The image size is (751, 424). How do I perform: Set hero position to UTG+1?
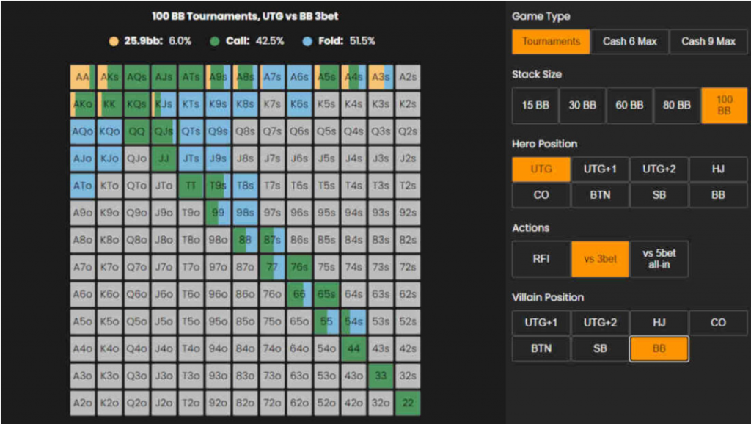click(x=600, y=169)
